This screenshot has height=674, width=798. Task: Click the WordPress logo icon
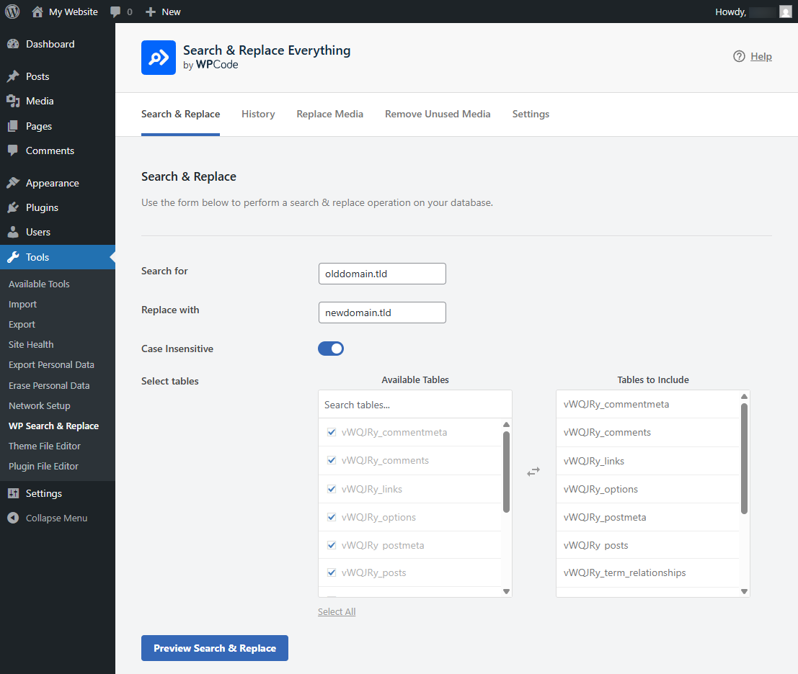[12, 12]
